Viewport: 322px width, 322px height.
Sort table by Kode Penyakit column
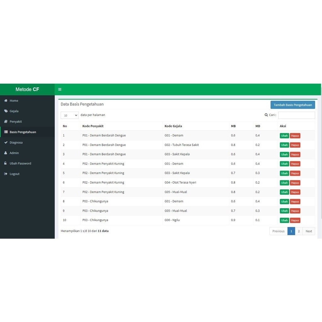[93, 126]
